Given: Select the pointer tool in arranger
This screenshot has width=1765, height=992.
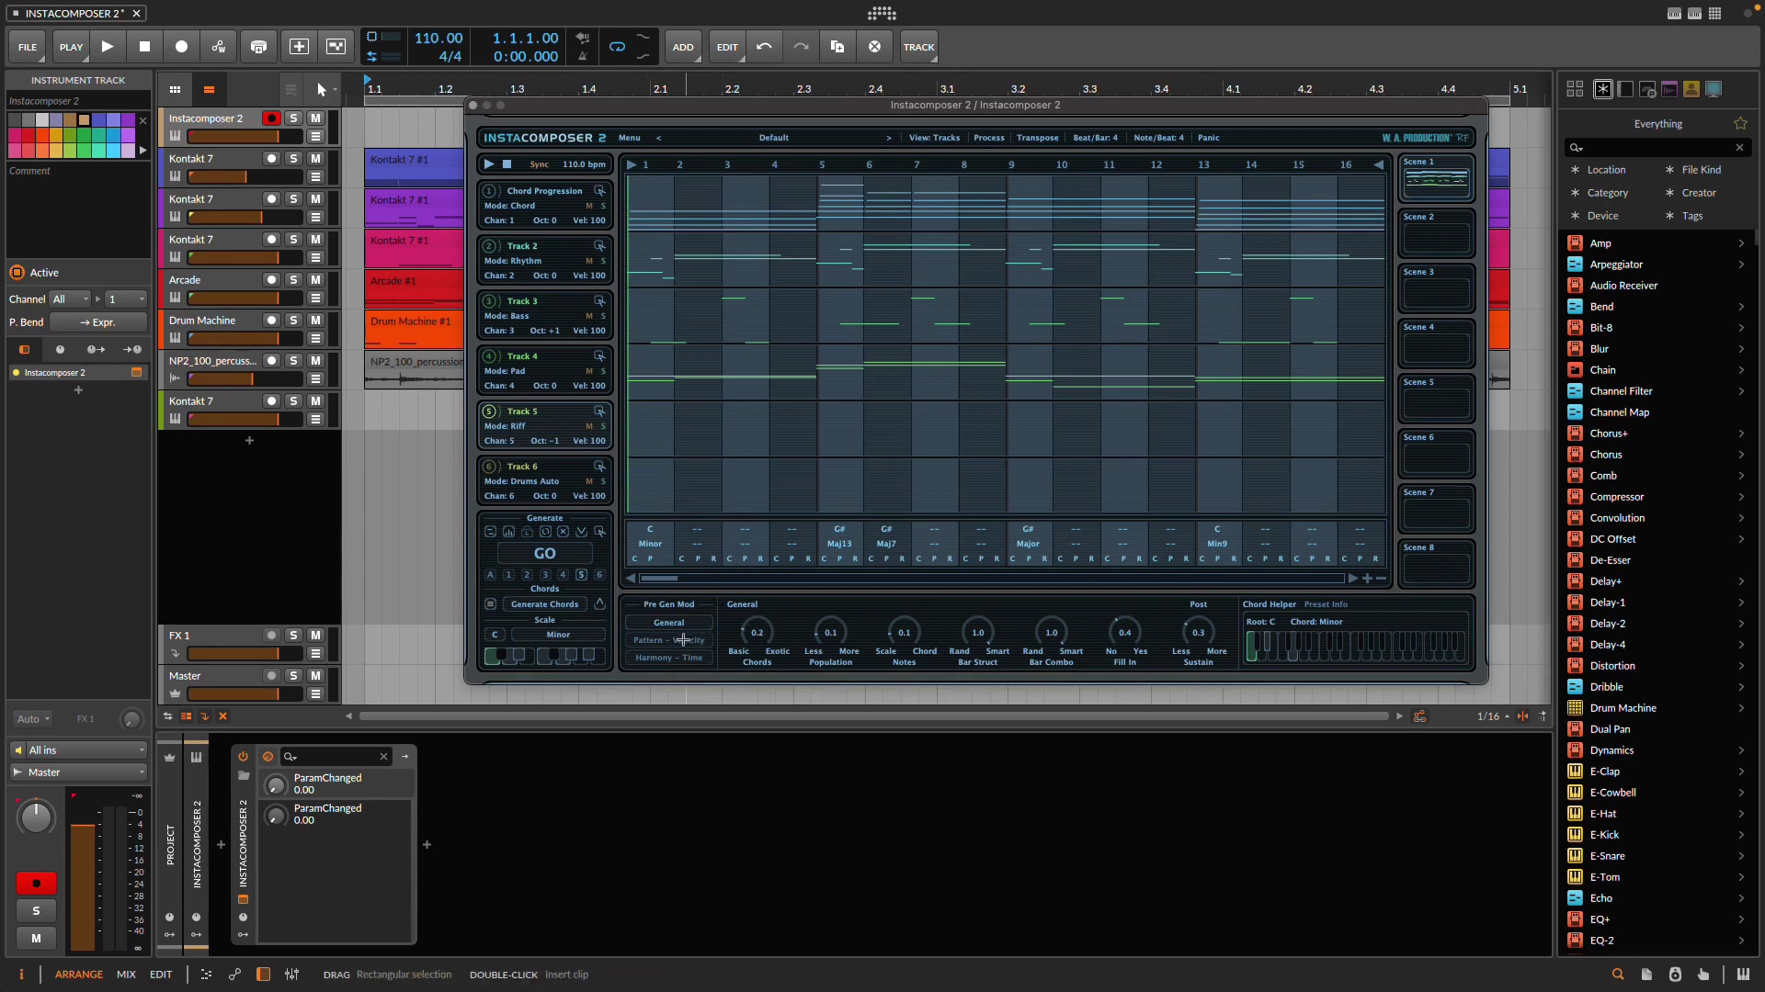Looking at the screenshot, I should tap(321, 89).
